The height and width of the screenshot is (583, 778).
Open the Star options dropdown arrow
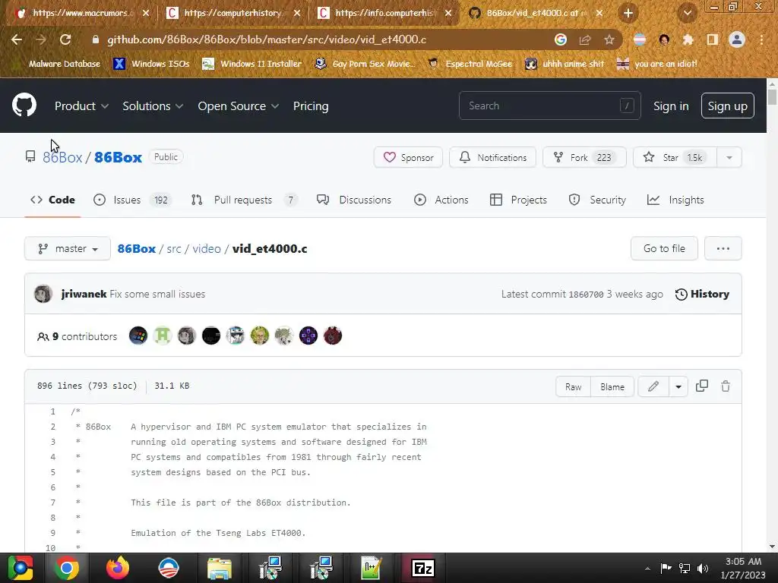click(x=729, y=158)
